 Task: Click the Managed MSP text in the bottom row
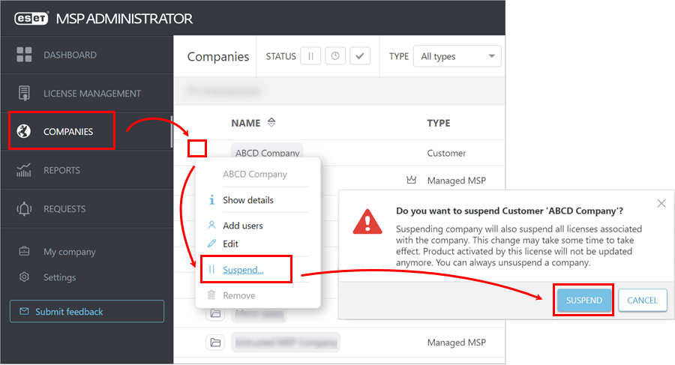point(456,343)
